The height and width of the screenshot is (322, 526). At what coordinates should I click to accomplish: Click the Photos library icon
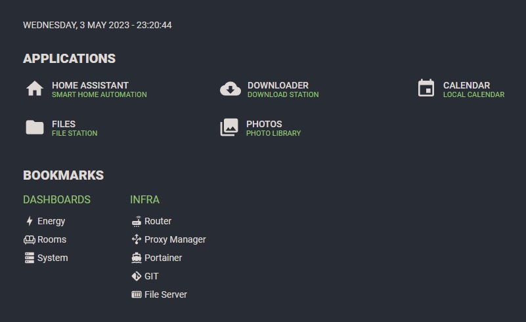point(229,127)
